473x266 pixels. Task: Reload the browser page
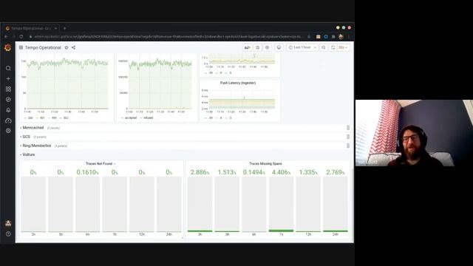click(x=21, y=36)
